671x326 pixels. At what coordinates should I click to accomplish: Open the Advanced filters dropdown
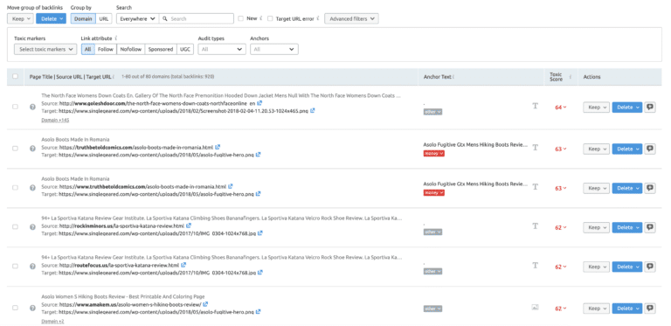(x=351, y=19)
